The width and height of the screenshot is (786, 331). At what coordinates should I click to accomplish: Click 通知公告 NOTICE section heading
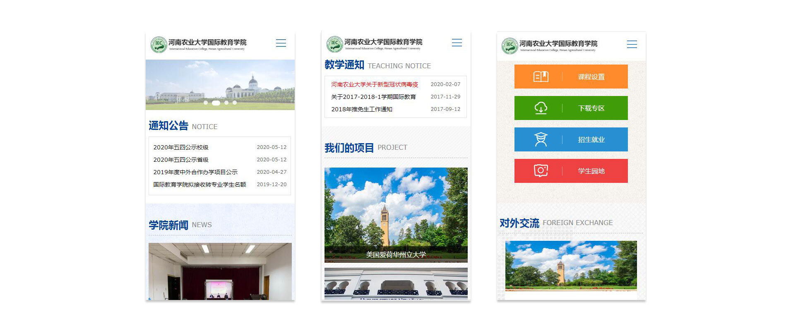click(183, 126)
